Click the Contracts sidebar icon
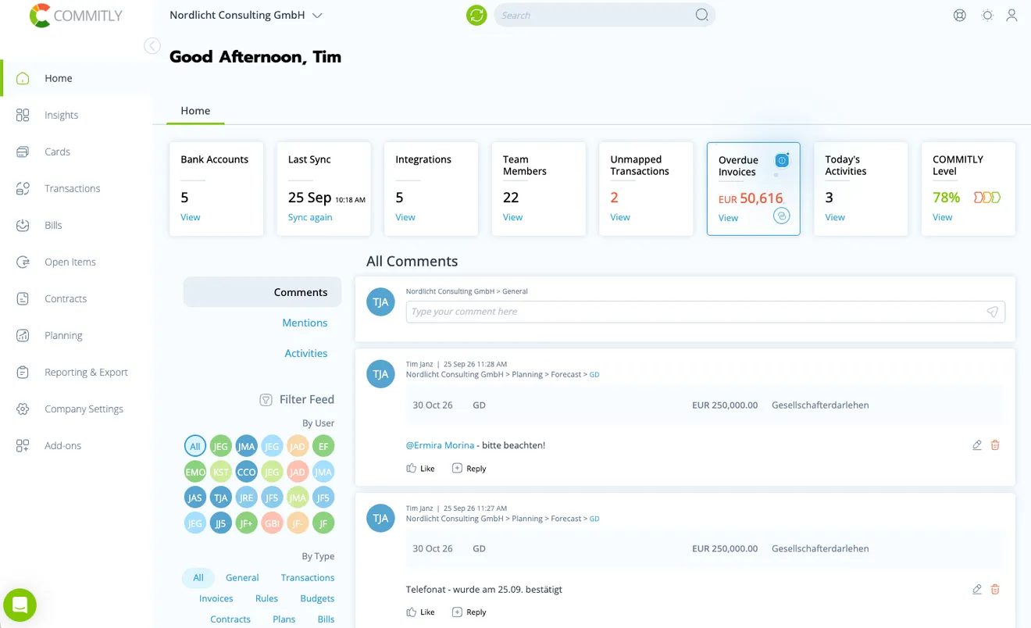 pyautogui.click(x=23, y=298)
